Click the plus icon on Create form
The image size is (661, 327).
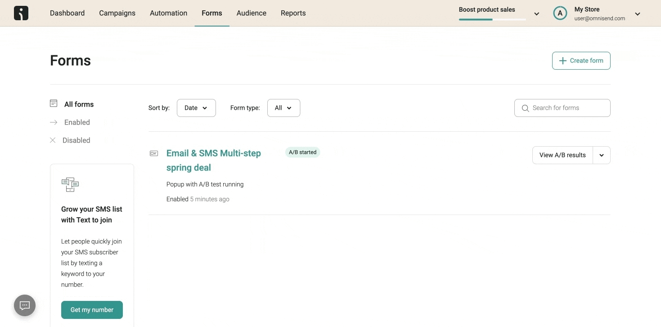(x=562, y=61)
